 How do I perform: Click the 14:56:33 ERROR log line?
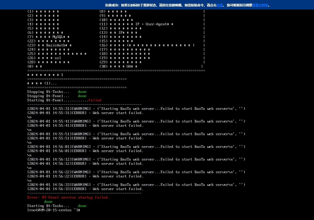coord(85,189)
